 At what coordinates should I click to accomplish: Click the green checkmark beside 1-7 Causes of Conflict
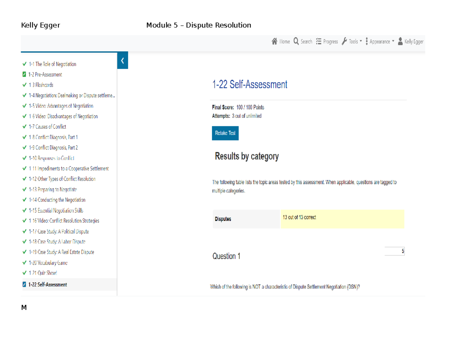click(24, 126)
